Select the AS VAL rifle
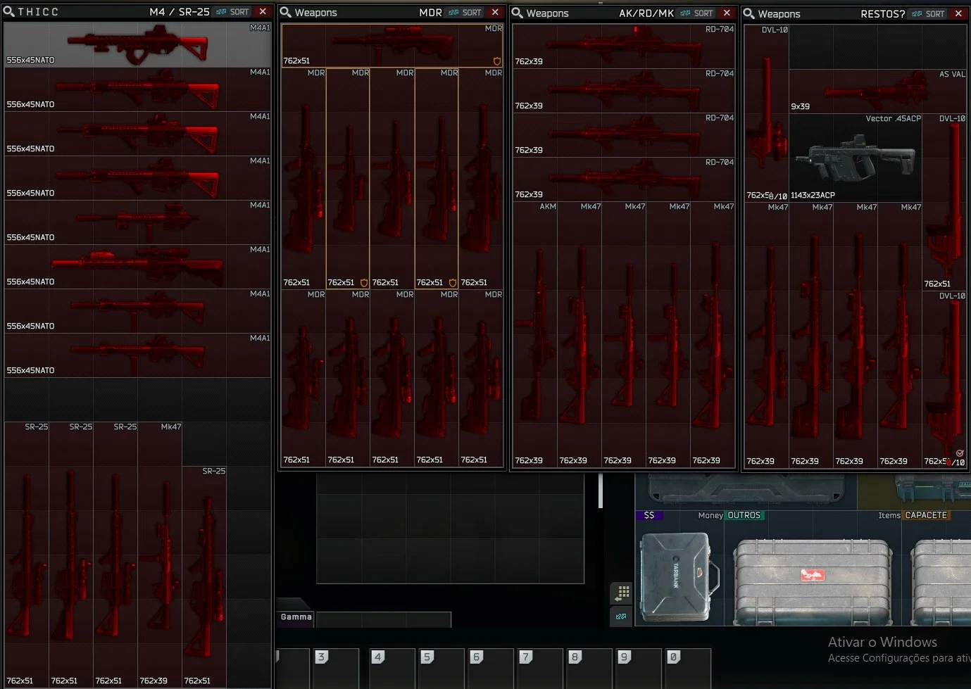This screenshot has height=689, width=971. coord(878,91)
